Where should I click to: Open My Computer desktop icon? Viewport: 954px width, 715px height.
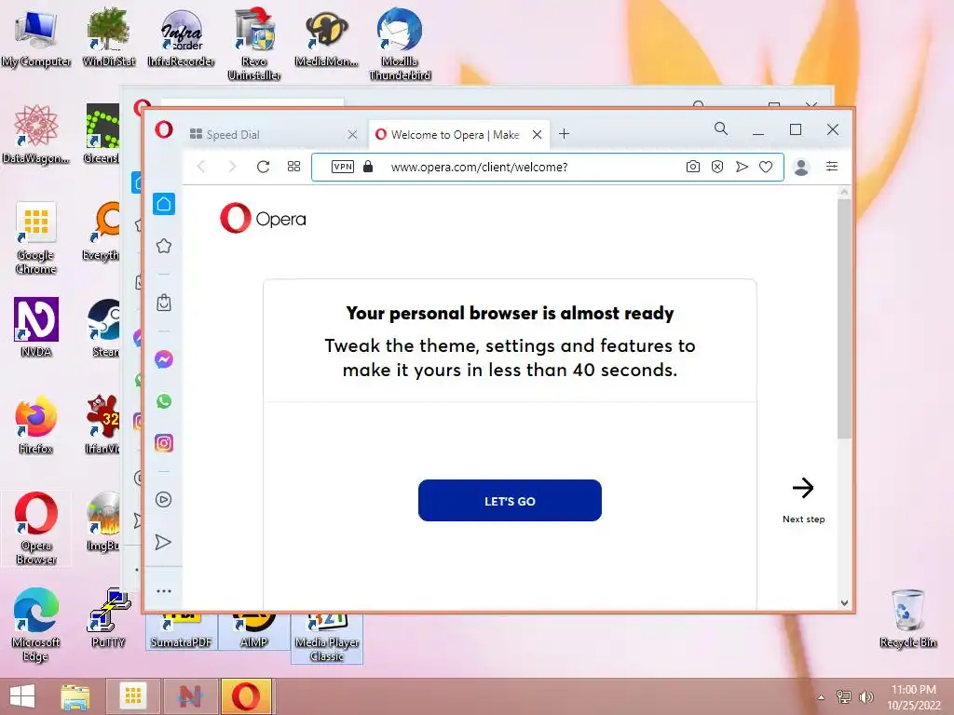click(x=36, y=37)
